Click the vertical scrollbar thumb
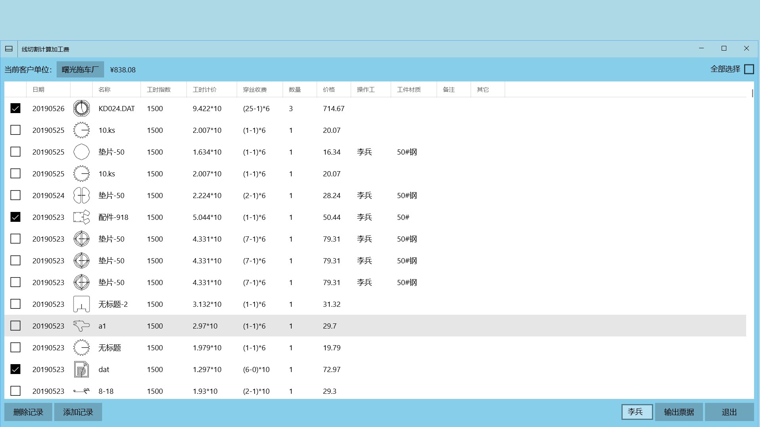 pyautogui.click(x=752, y=93)
